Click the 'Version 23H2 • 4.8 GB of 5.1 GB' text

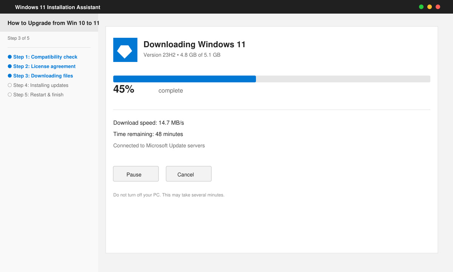182,55
